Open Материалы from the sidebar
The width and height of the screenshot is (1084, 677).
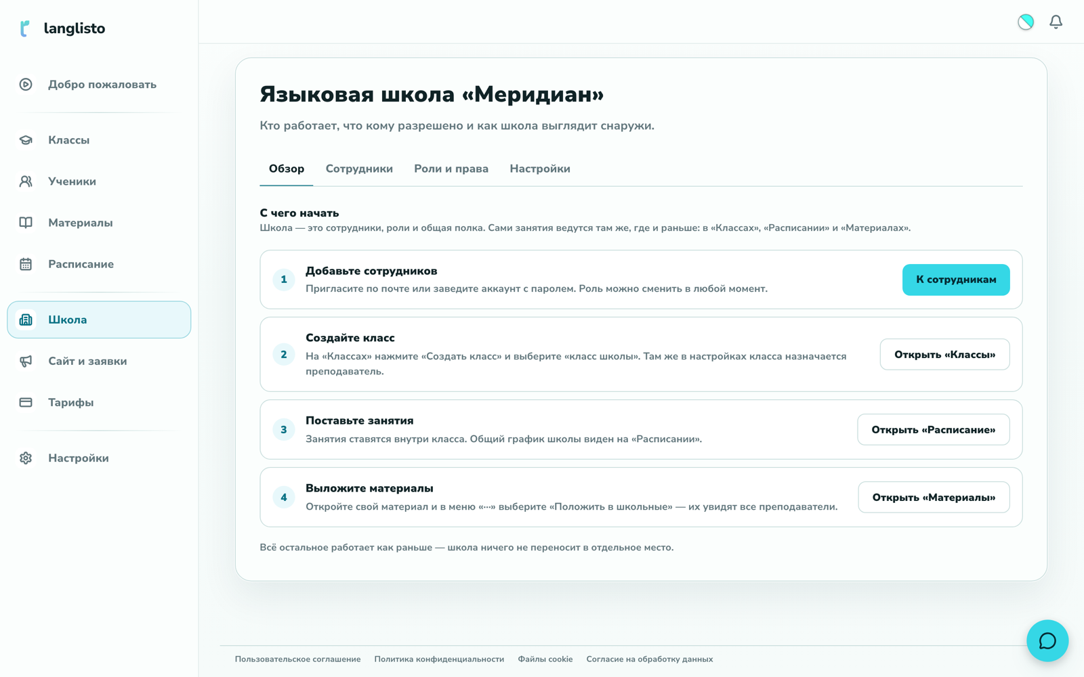pos(99,223)
